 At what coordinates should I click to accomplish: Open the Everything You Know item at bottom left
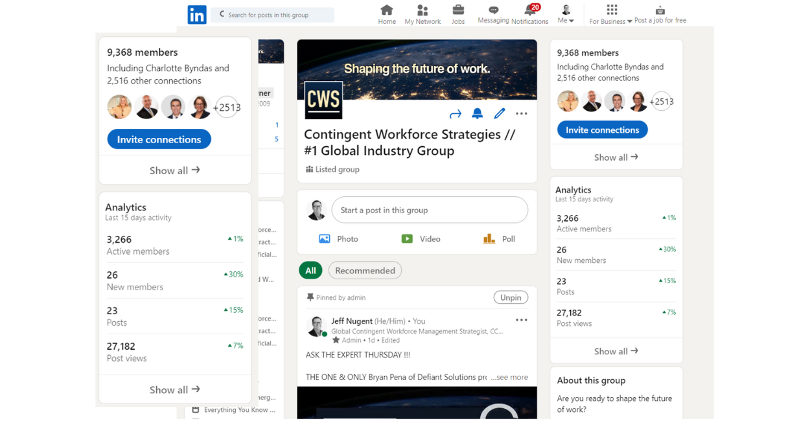(x=234, y=410)
